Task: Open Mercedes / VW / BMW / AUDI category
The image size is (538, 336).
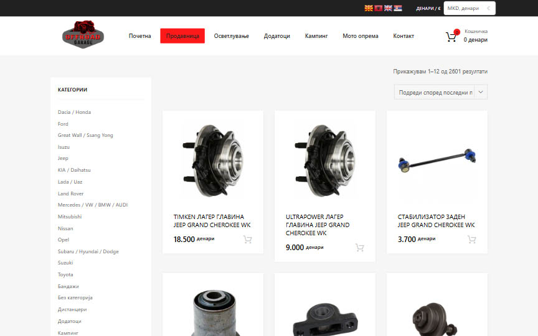Action: coord(93,205)
